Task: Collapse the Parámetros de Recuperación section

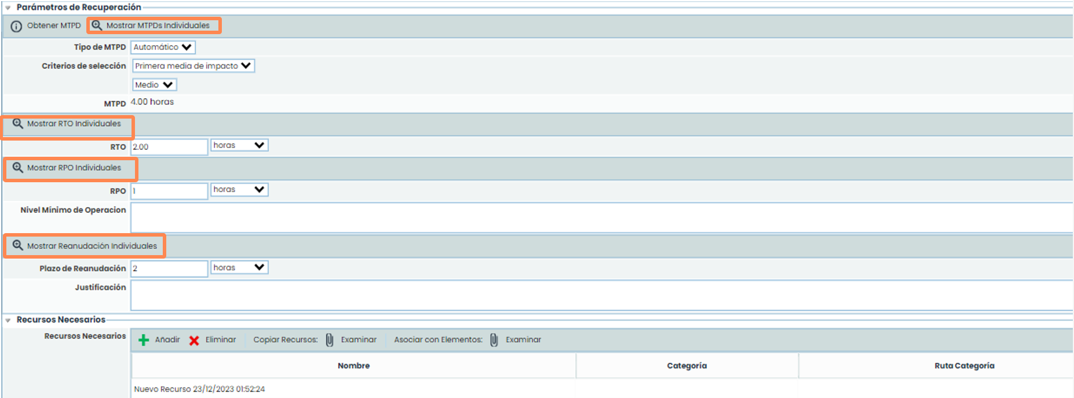Action: tap(8, 8)
